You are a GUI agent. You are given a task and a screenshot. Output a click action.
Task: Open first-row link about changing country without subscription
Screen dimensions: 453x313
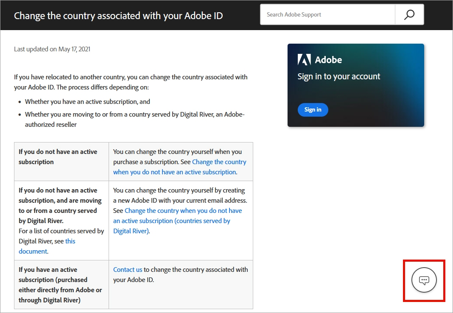[x=180, y=167]
